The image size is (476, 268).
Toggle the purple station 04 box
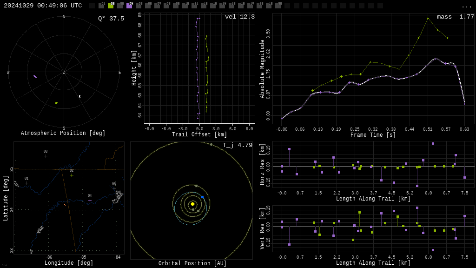pyautogui.click(x=129, y=6)
